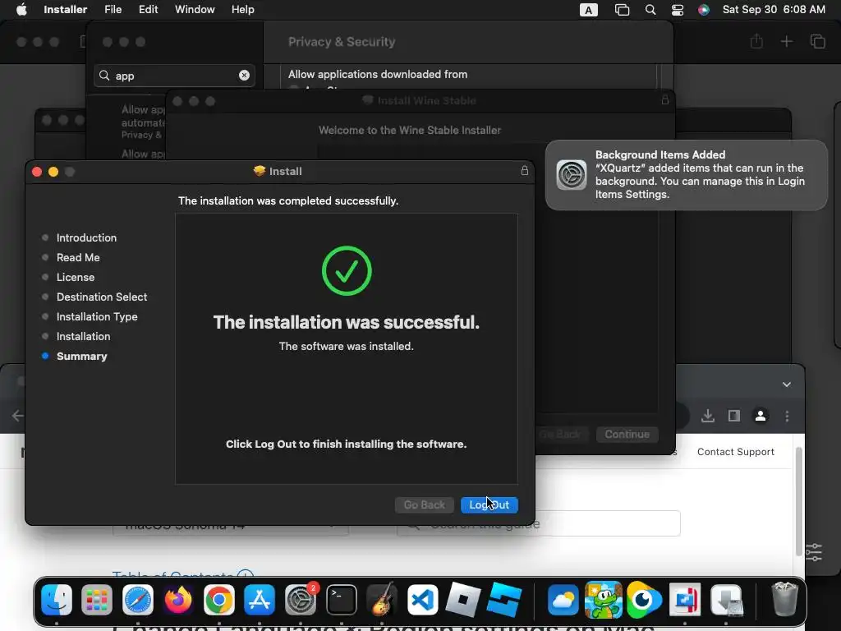
Task: Click the Chrome page vertical scrollbar
Action: pyautogui.click(x=798, y=502)
